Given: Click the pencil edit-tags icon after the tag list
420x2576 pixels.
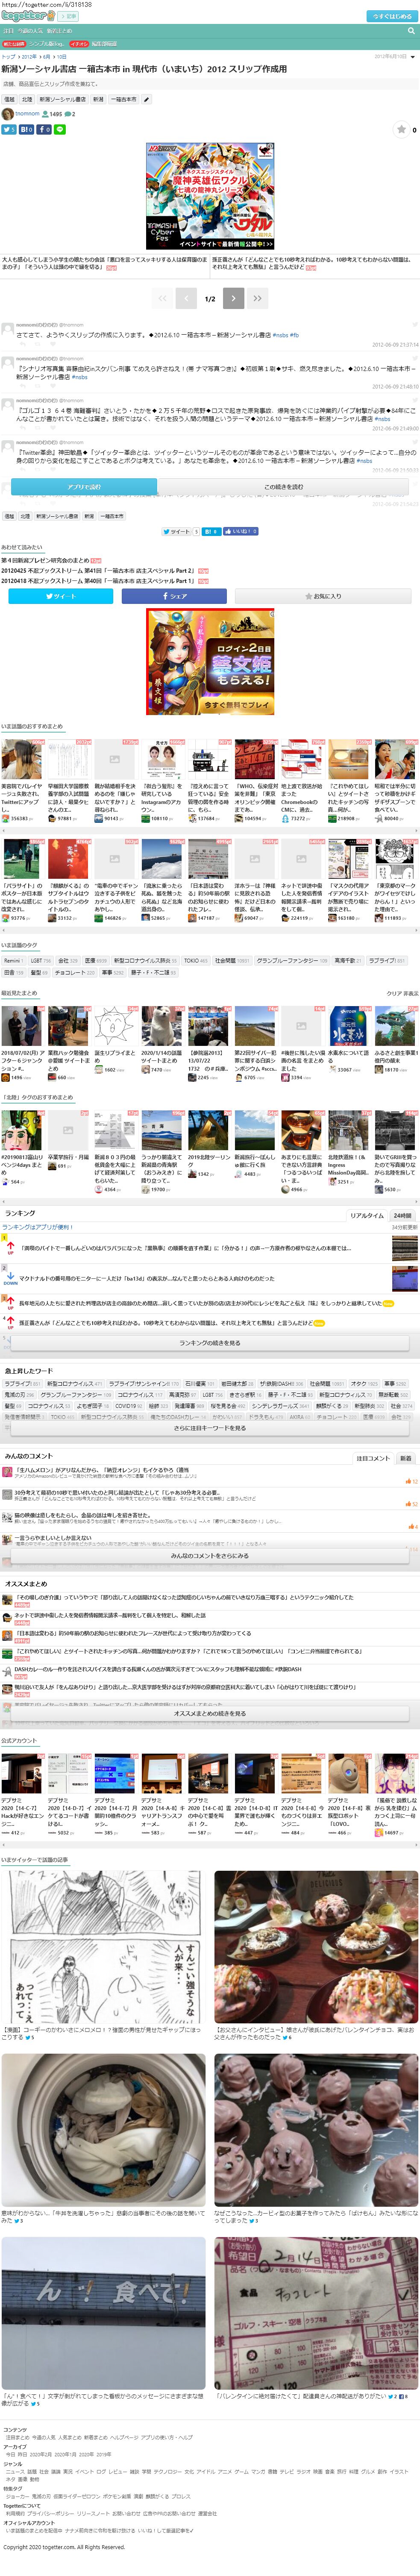Looking at the screenshot, I should 146,100.
